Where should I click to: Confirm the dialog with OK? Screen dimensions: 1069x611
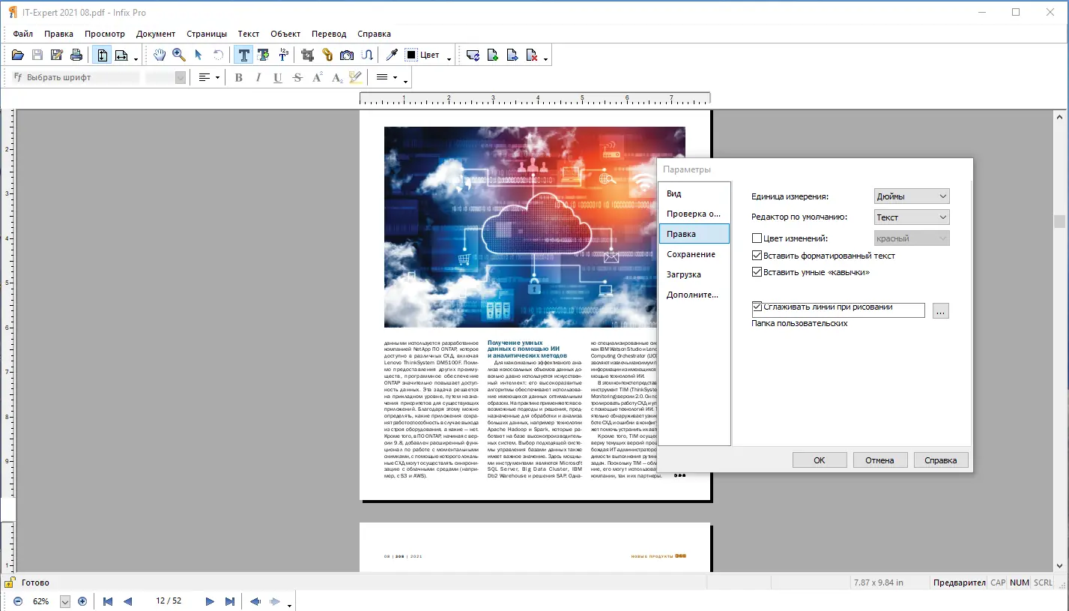[820, 460]
